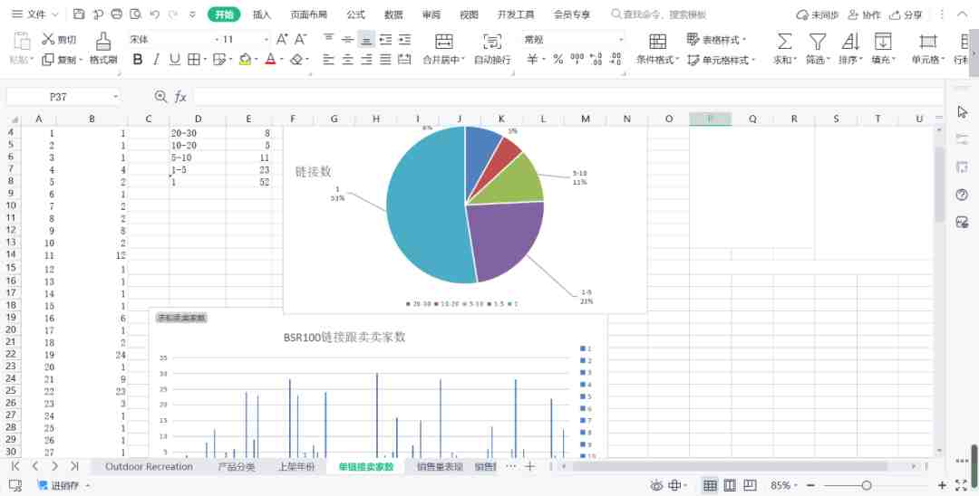The width and height of the screenshot is (979, 496).
Task: Click the print icon in quick toolbar
Action: (x=117, y=14)
